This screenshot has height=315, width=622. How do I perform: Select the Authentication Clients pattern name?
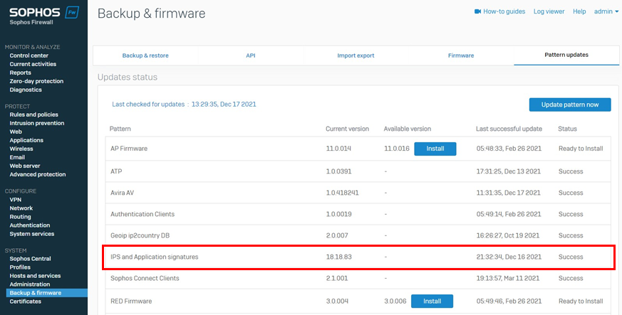coord(142,214)
